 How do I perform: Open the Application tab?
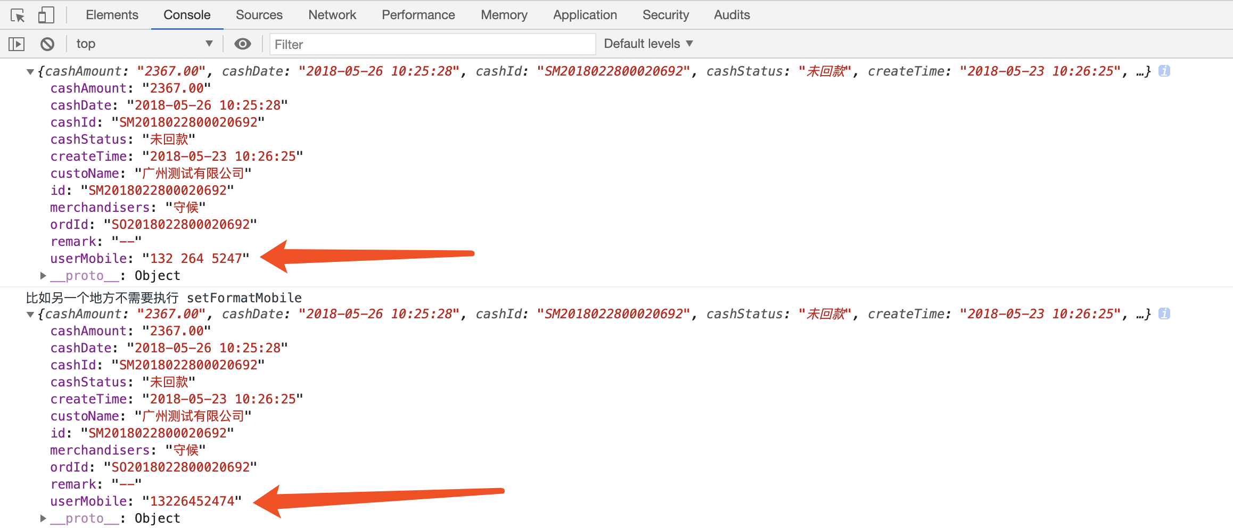585,15
